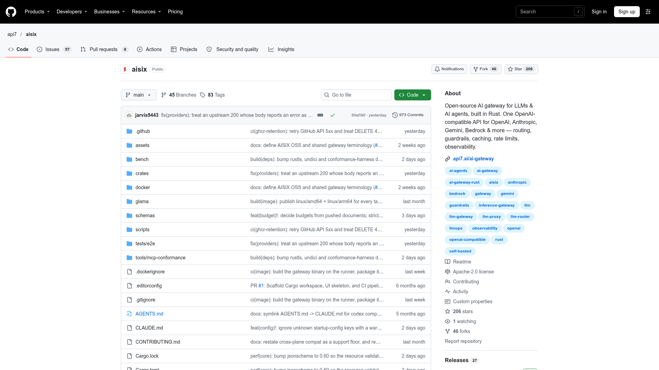This screenshot has height=370, width=659.
Task: View the green commit status checkmark
Action: pyautogui.click(x=333, y=115)
